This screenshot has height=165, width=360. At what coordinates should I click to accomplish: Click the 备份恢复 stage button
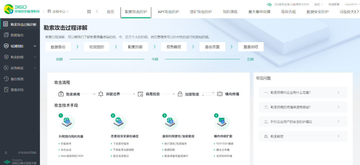tap(212, 47)
